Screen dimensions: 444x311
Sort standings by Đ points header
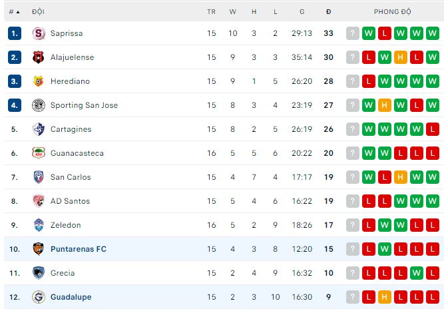click(328, 12)
